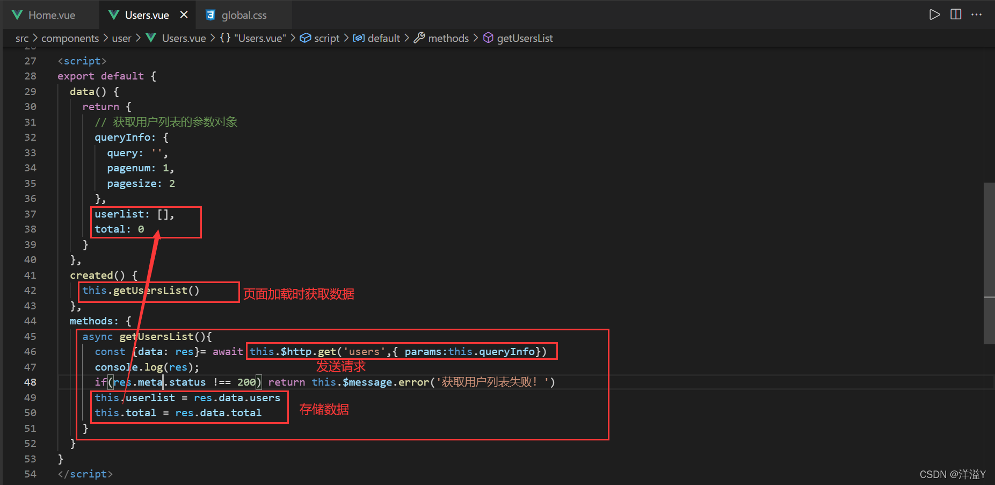This screenshot has width=995, height=485.
Task: Split the editor to the right
Action: (x=956, y=15)
